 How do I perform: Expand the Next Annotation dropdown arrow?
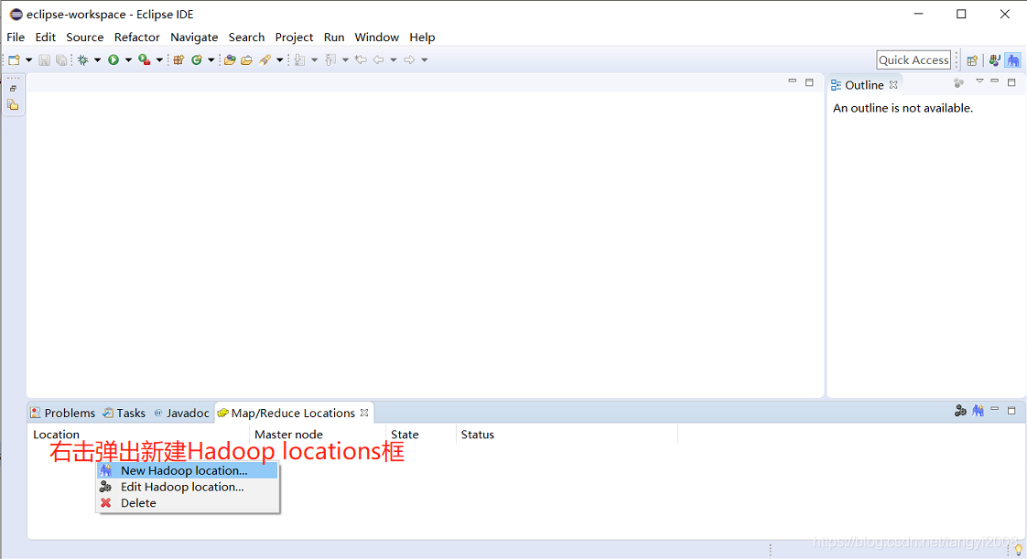314,60
